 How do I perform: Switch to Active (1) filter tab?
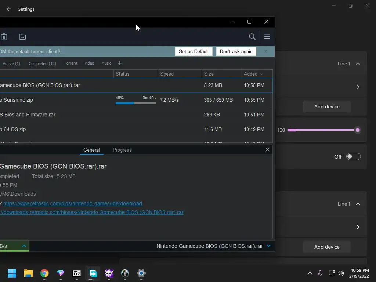tap(11, 64)
